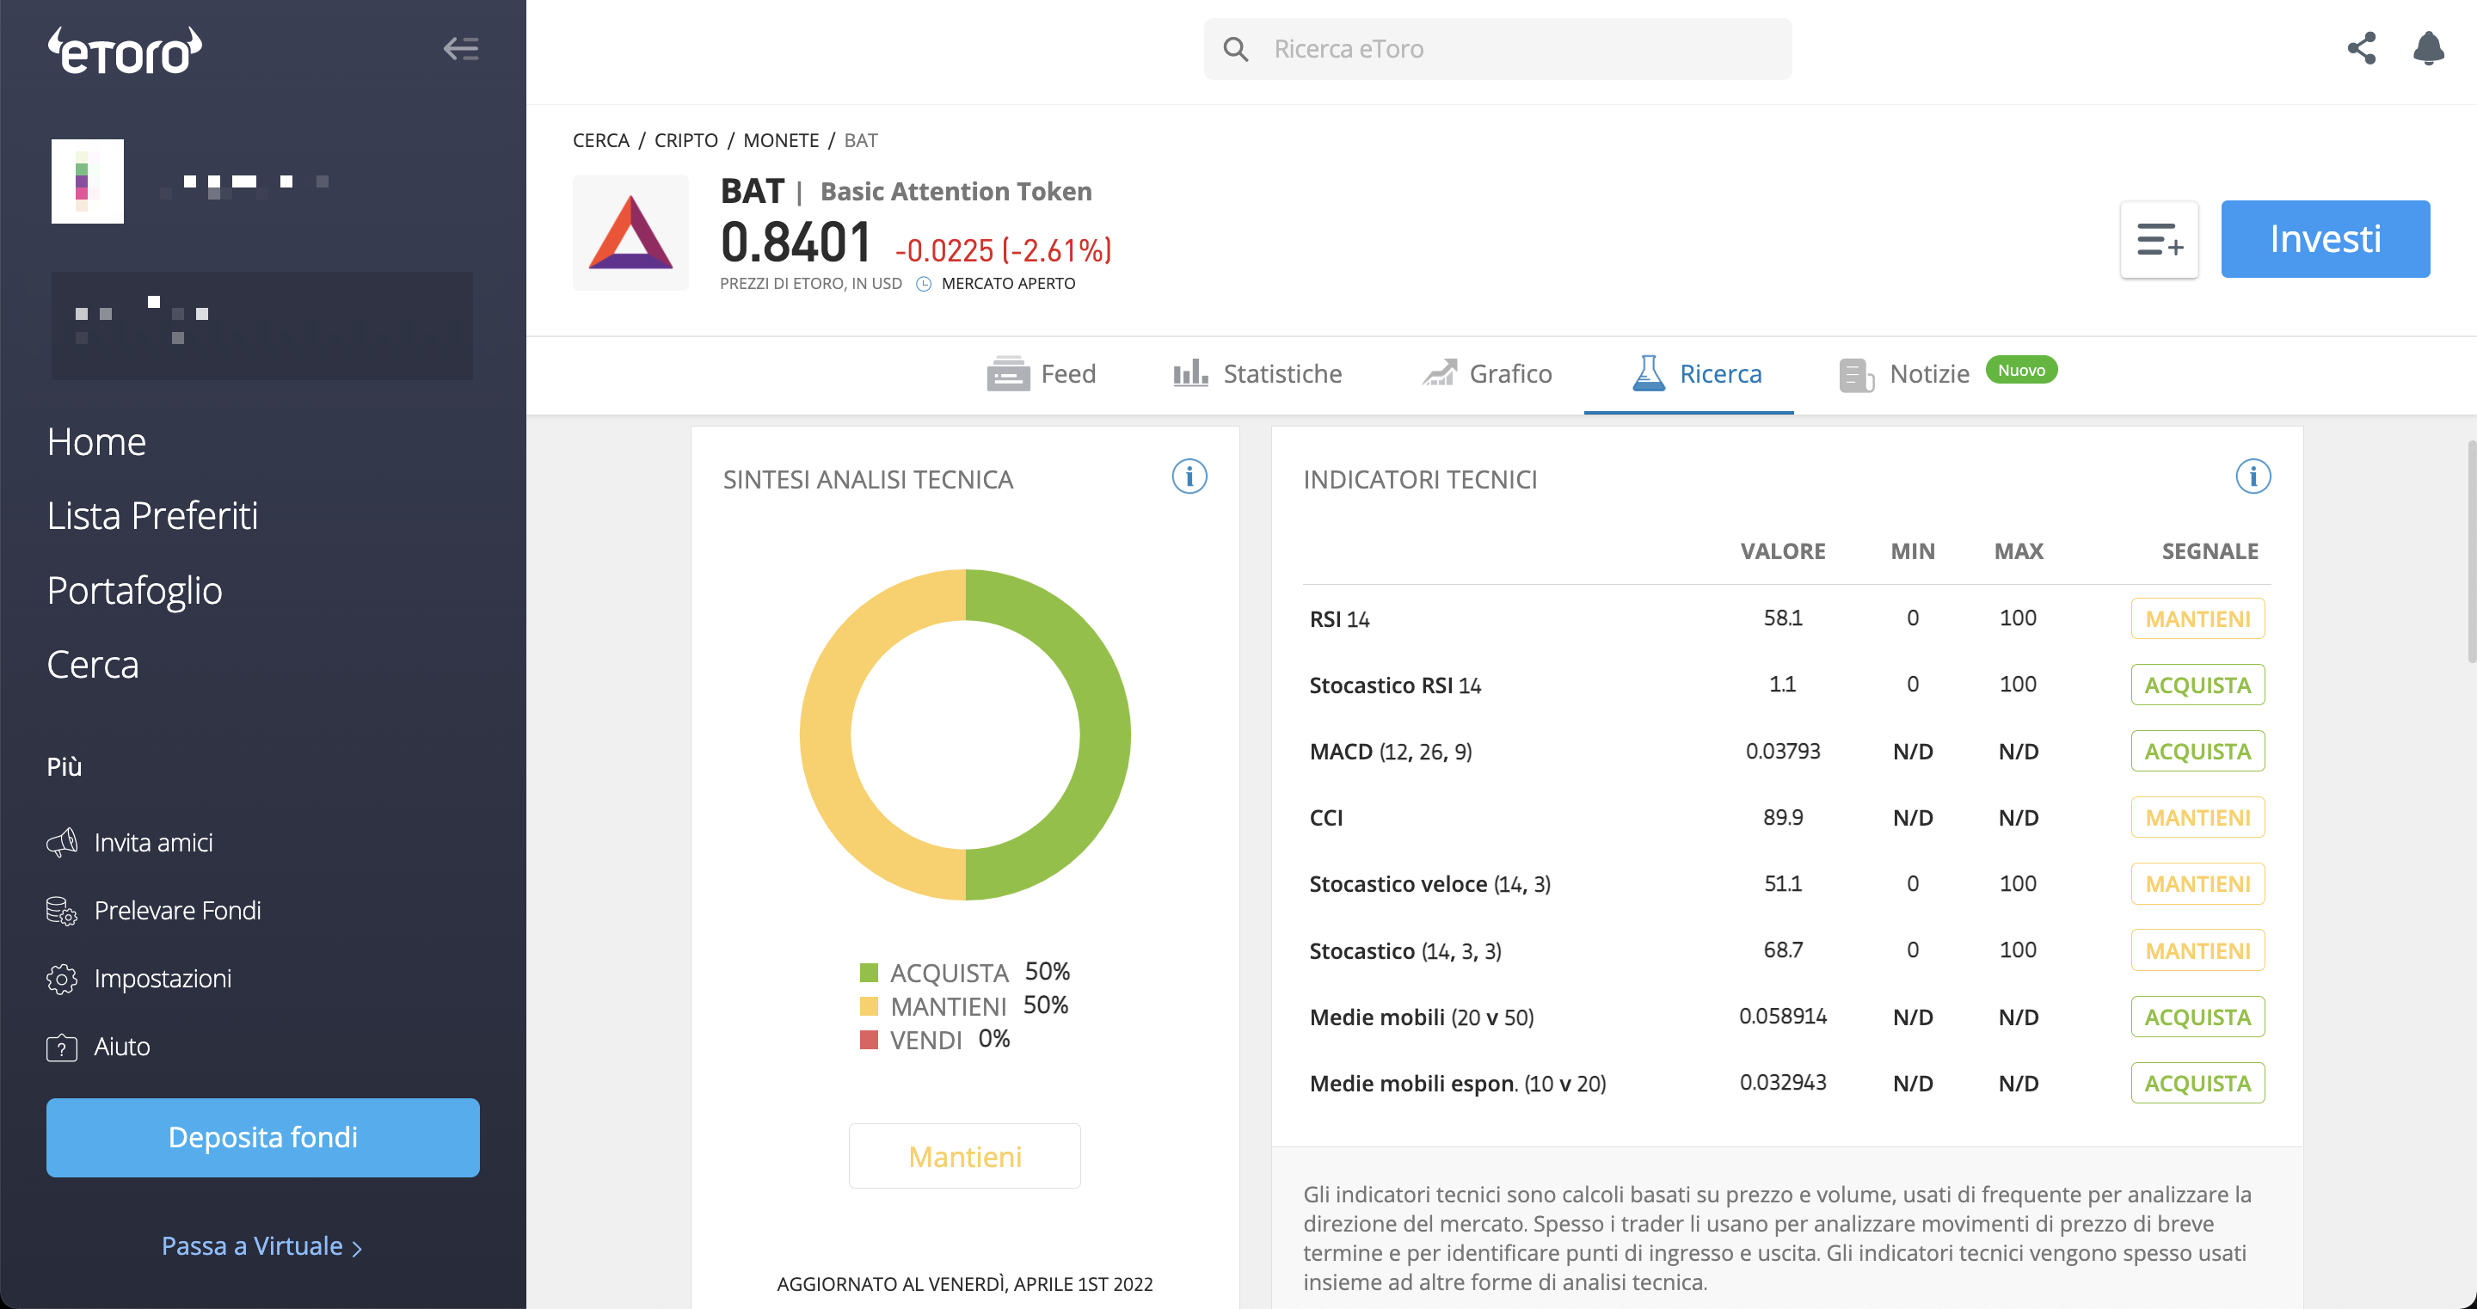Click the blue Investi button
Viewport: 2477px width, 1309px height.
tap(2325, 239)
